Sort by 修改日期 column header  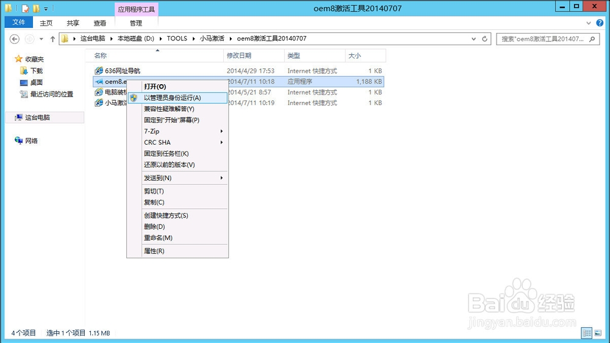click(254, 56)
